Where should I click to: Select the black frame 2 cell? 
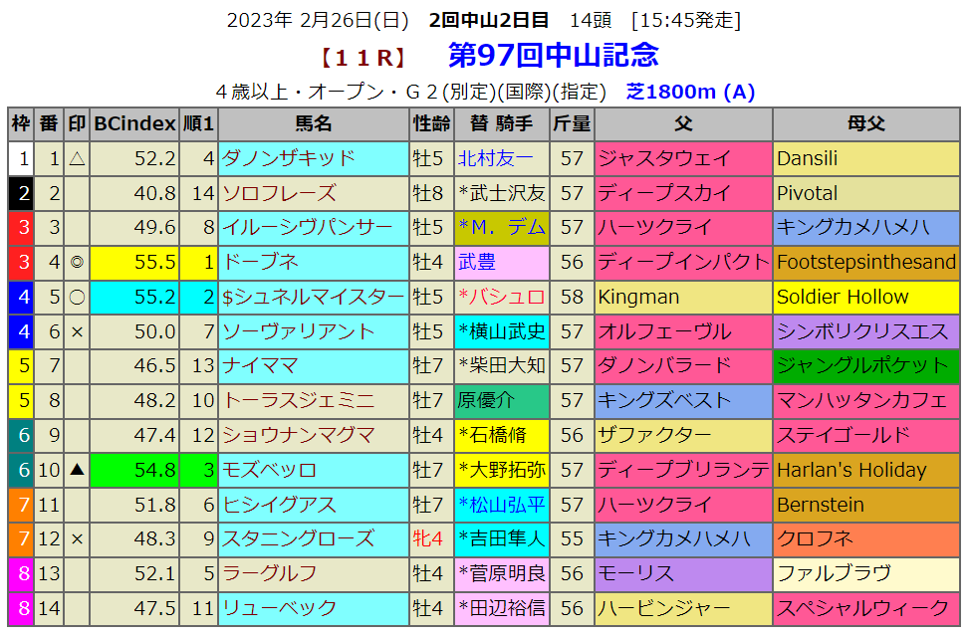[x=21, y=193]
